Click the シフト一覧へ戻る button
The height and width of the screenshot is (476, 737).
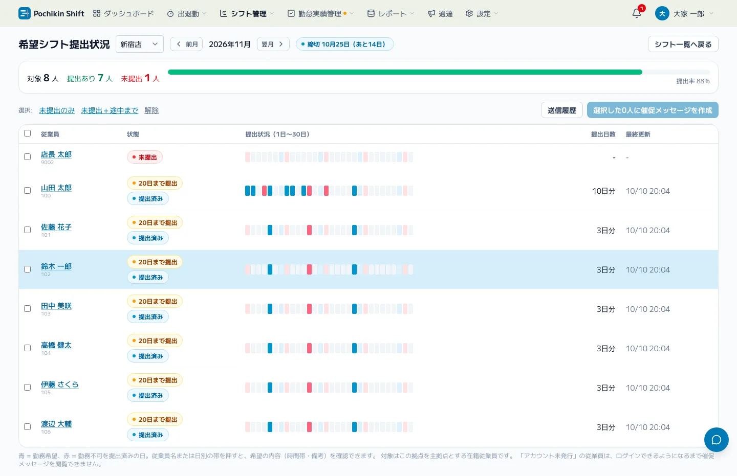pyautogui.click(x=683, y=44)
